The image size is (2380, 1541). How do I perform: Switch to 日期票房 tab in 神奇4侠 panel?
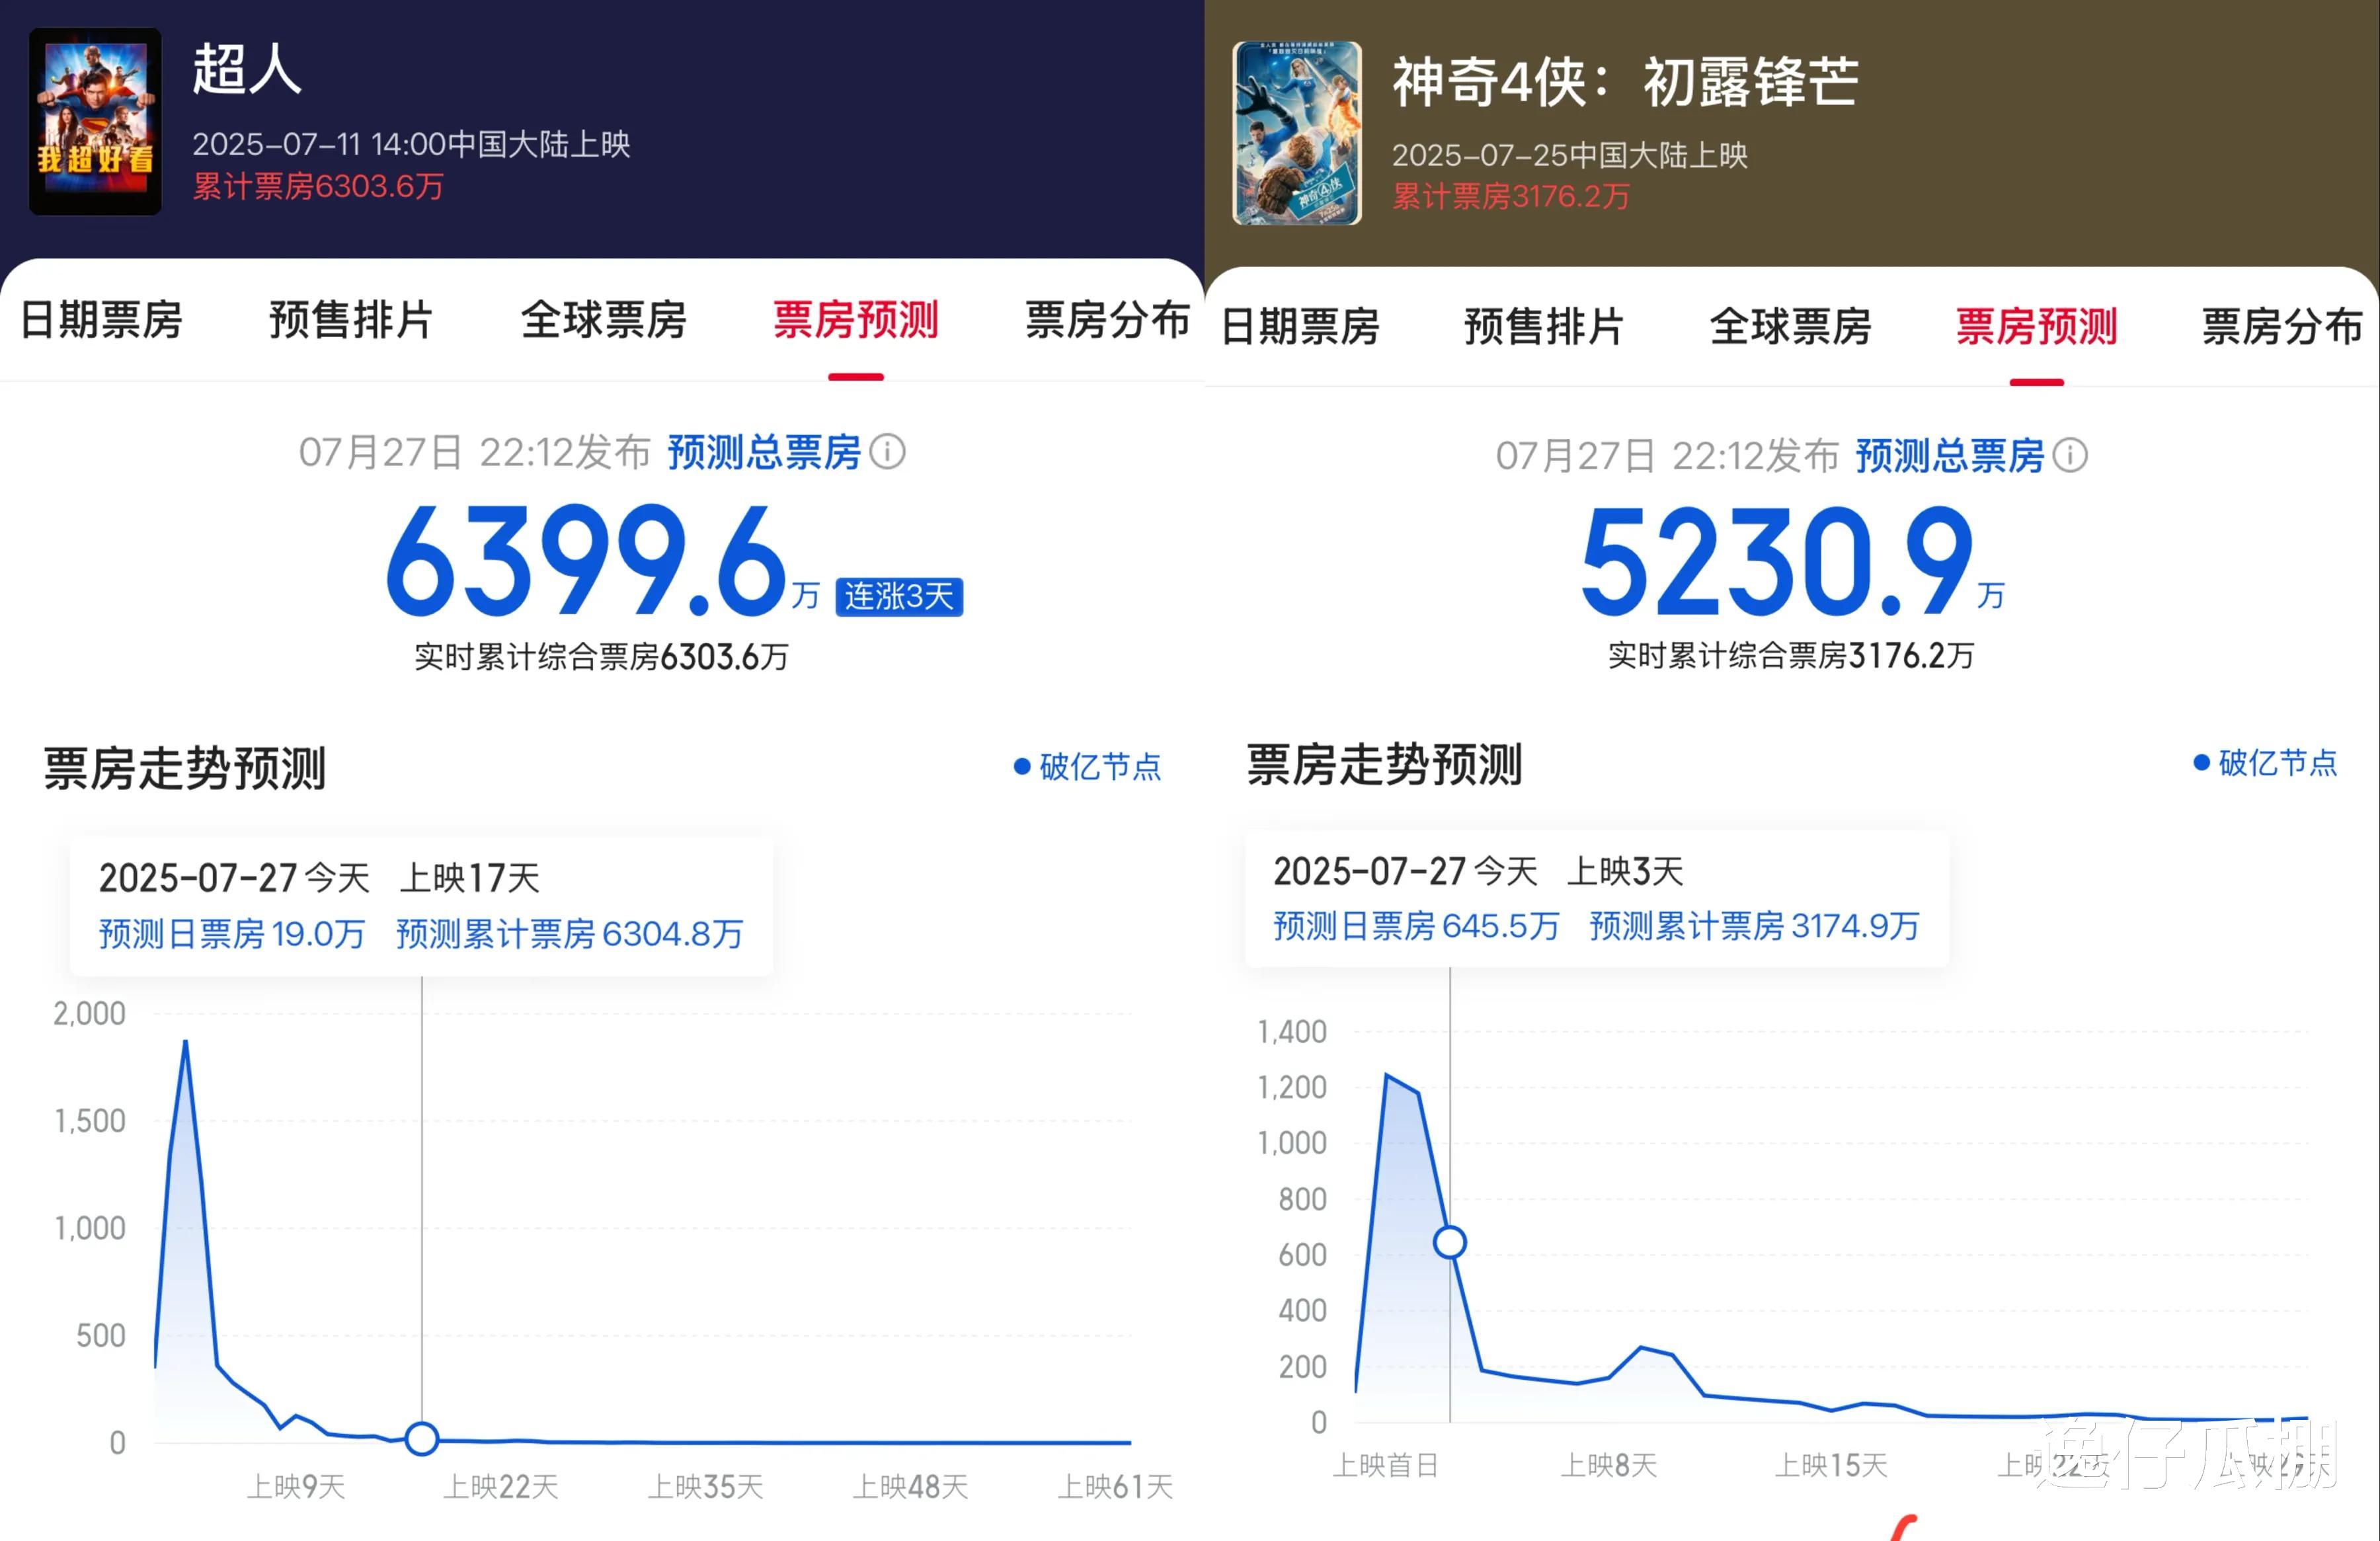click(x=1301, y=327)
